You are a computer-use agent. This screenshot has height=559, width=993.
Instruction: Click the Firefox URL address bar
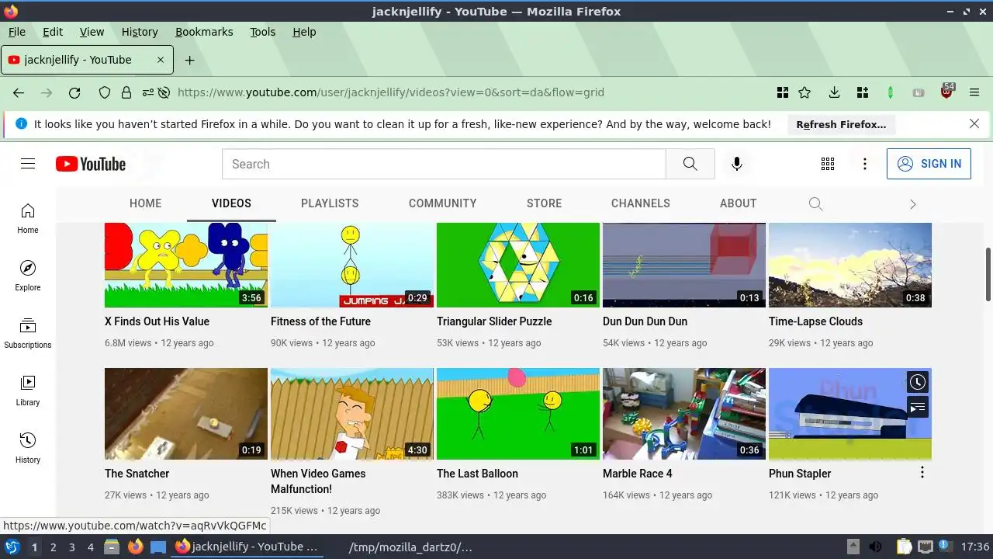pos(390,92)
